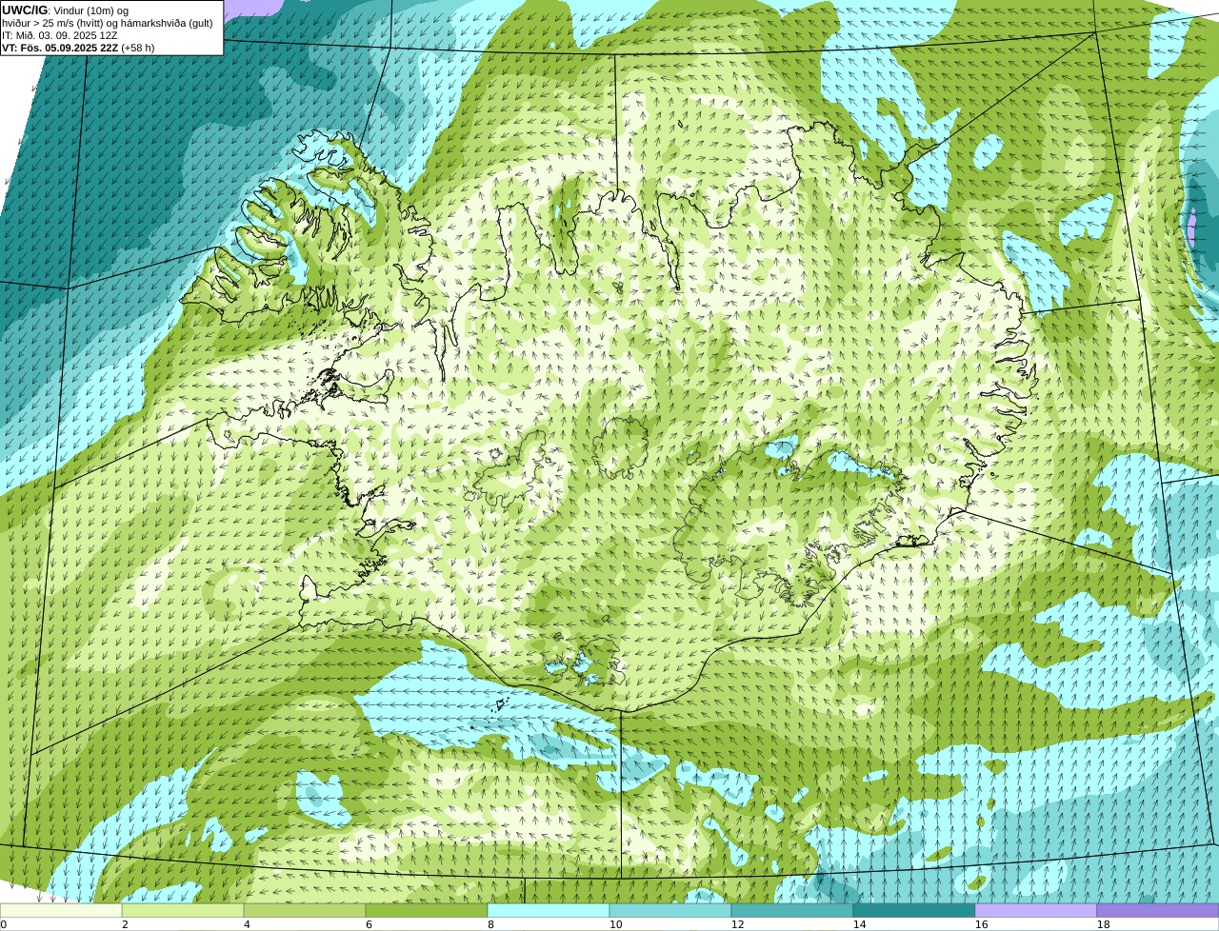Click the light yellow-green 2–4 m/s legend swatch

pos(183,910)
